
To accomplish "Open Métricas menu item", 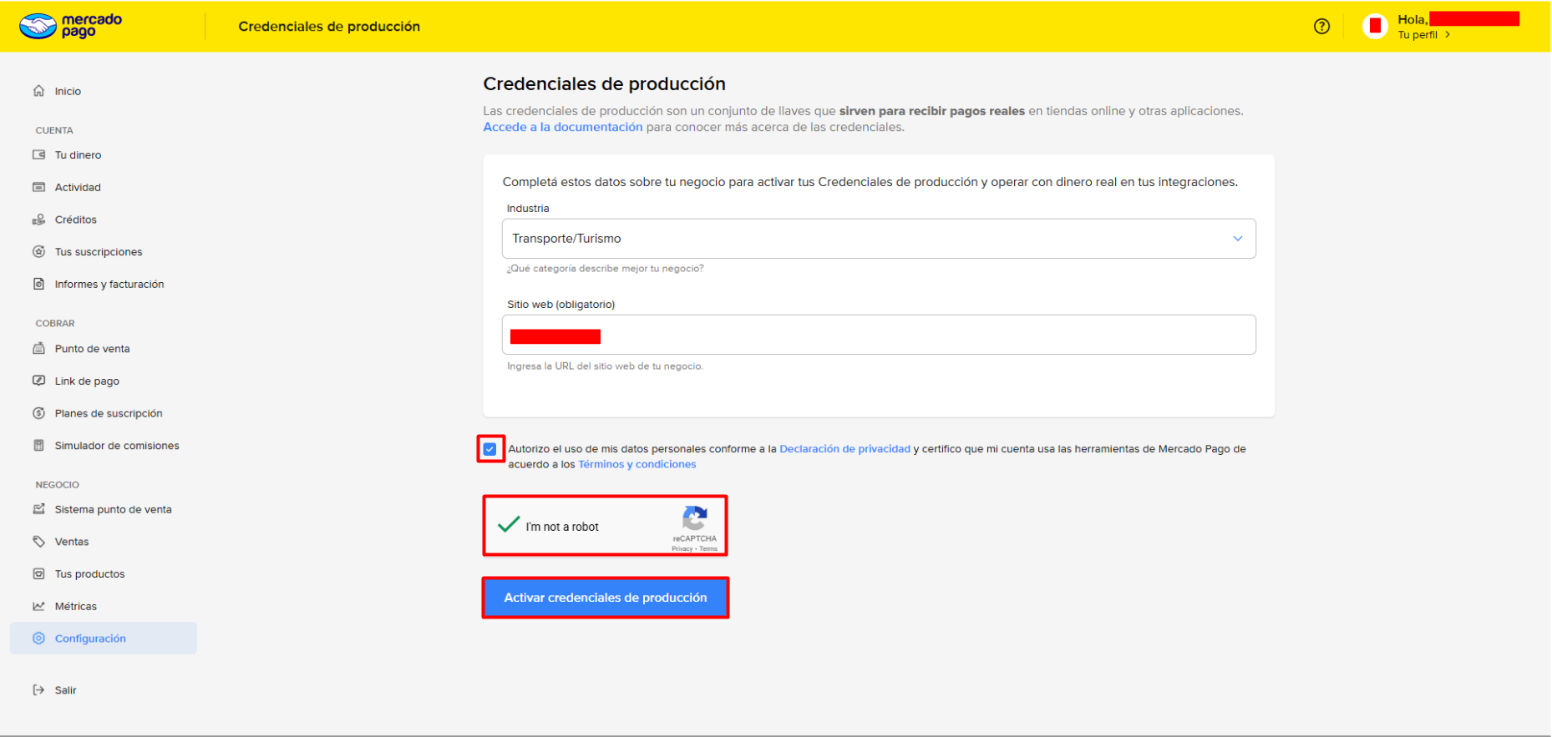I will [x=76, y=606].
